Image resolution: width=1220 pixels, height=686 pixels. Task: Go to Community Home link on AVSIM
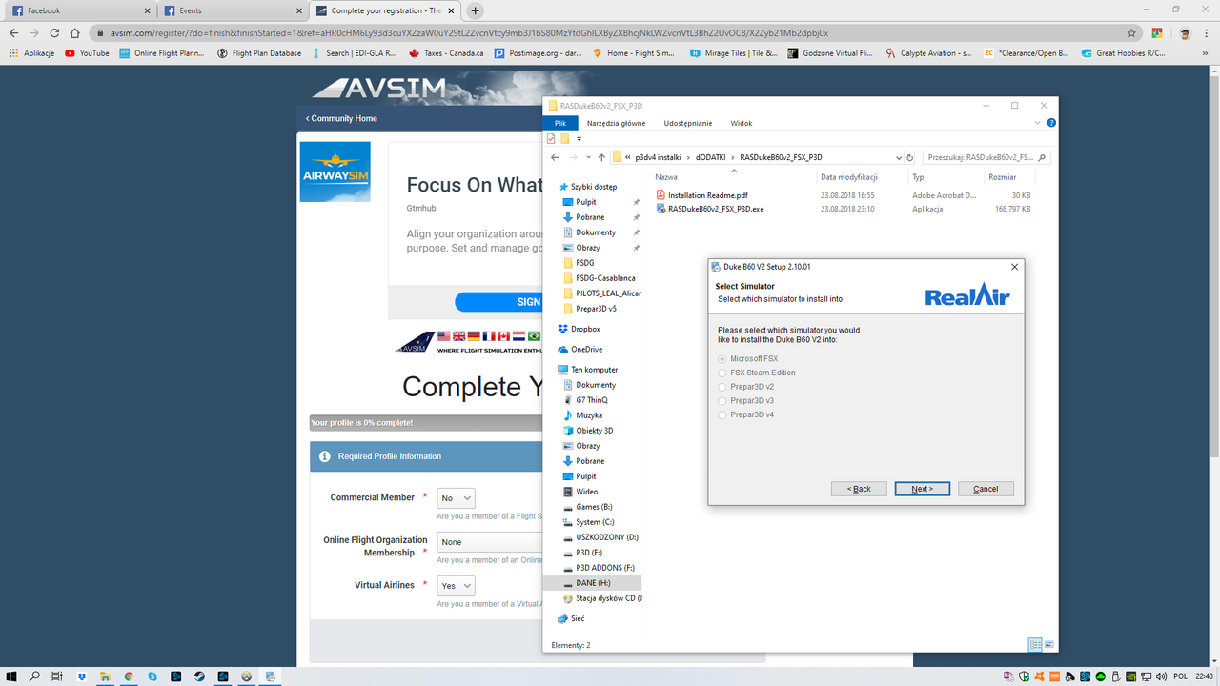pos(342,119)
